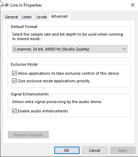
Task: Select the Advanced tab
Action: coord(59,16)
